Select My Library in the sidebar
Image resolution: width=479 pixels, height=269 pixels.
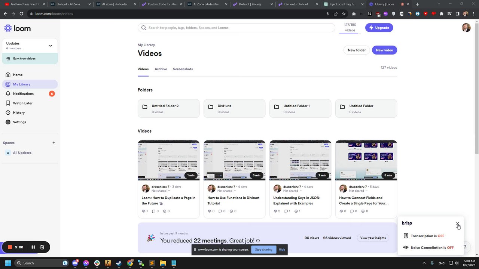tap(30, 84)
